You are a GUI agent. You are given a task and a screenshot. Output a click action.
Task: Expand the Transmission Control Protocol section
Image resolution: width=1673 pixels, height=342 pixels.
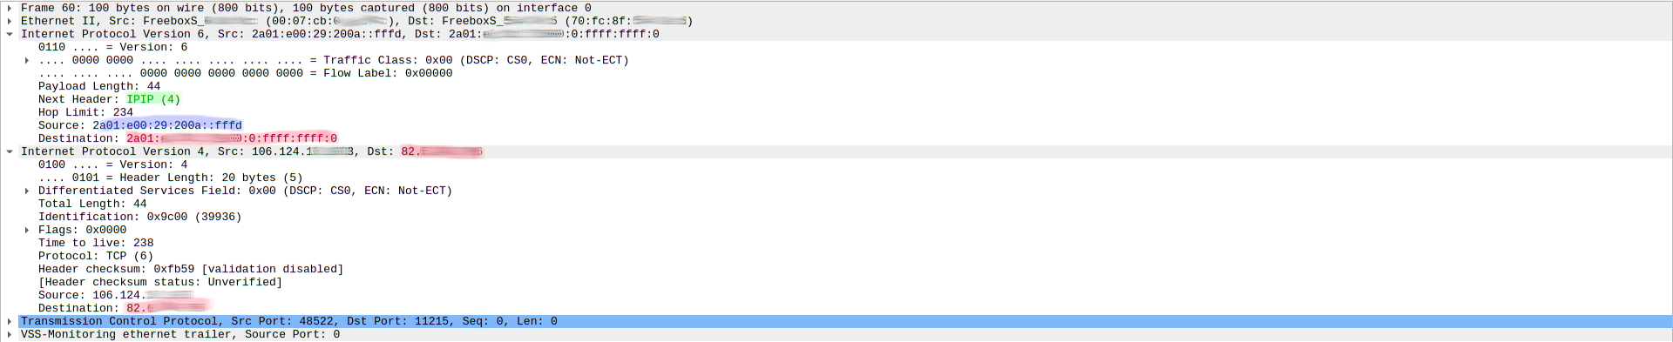10,321
